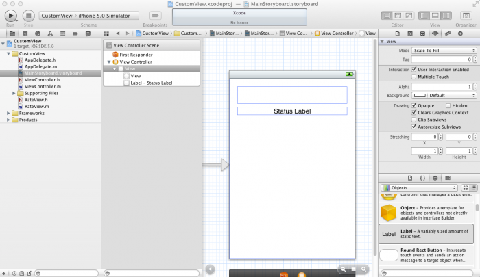Click the Stretching Width field

click(424, 151)
